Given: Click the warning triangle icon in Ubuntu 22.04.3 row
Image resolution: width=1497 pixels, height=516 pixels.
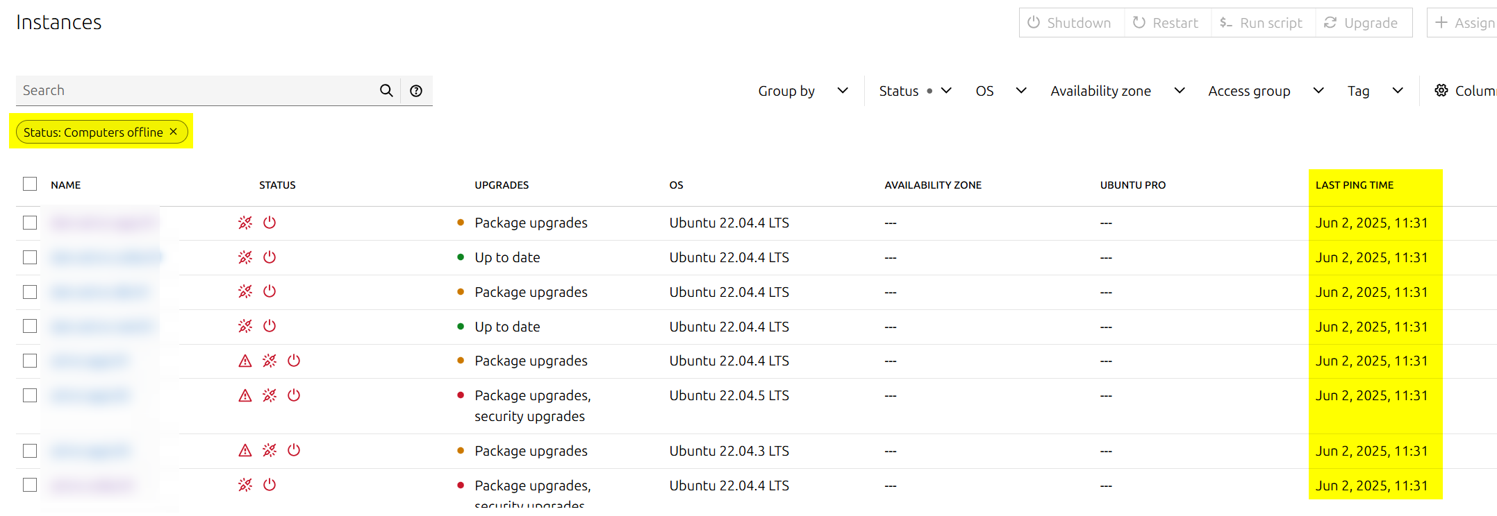Looking at the screenshot, I should [245, 451].
